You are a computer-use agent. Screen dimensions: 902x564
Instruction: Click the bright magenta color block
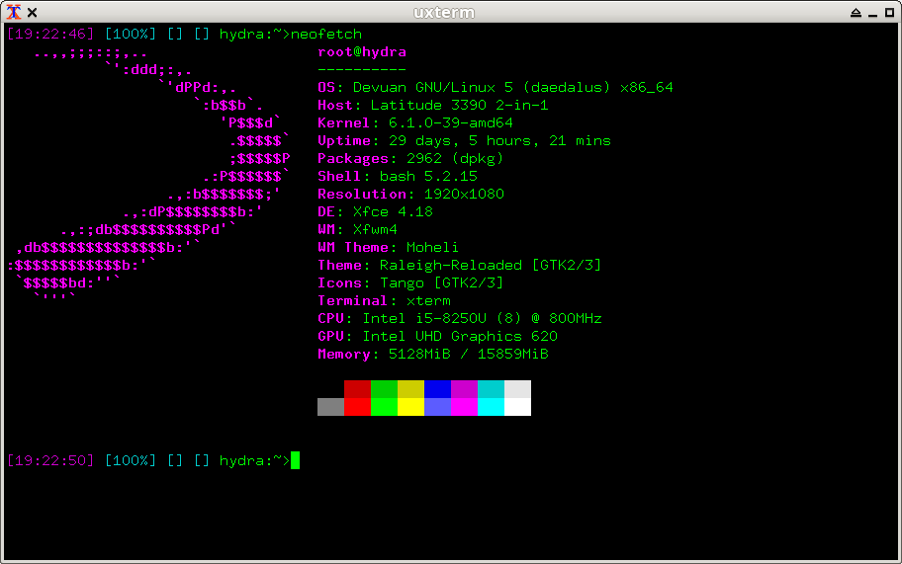tap(464, 407)
